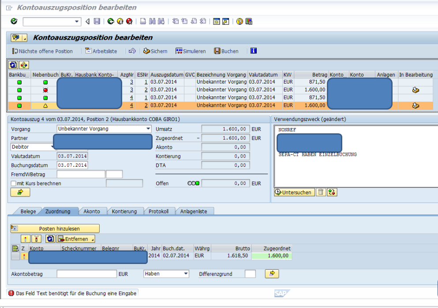Click the Posten hinzulesen button
The image size is (438, 308).
click(55, 229)
